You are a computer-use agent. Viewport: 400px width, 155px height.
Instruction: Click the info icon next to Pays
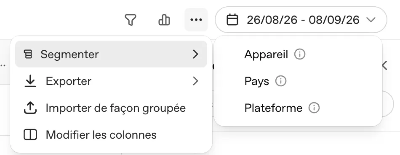(x=281, y=81)
